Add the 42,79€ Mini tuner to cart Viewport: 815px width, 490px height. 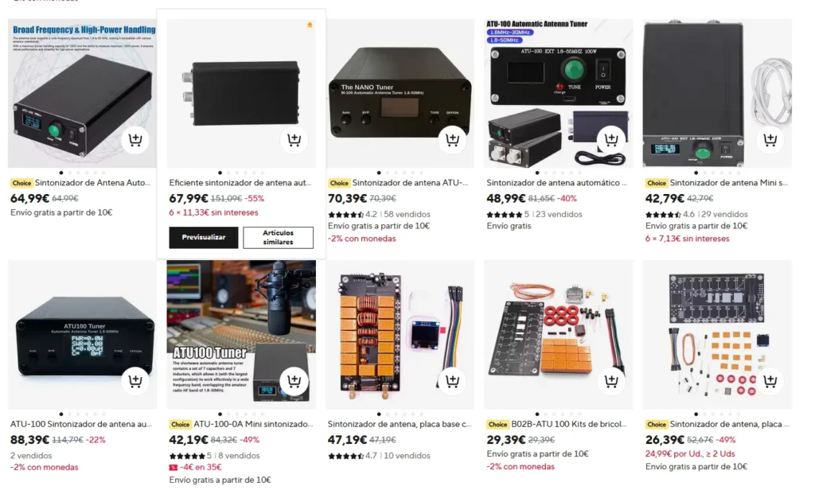(x=770, y=140)
